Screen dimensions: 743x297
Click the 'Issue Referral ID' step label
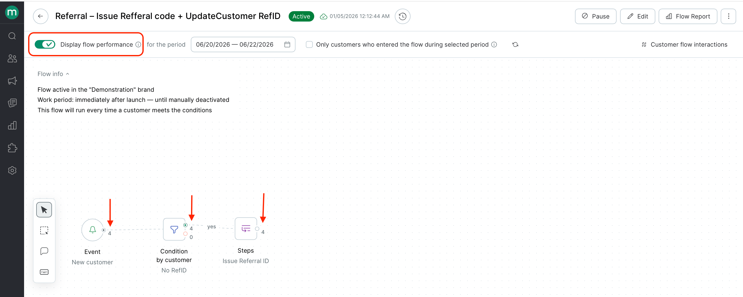pos(246,261)
